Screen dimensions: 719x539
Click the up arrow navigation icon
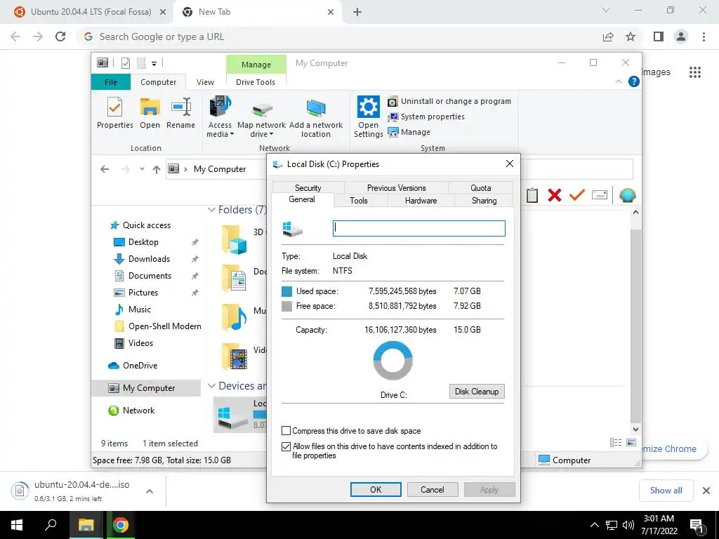(x=157, y=170)
